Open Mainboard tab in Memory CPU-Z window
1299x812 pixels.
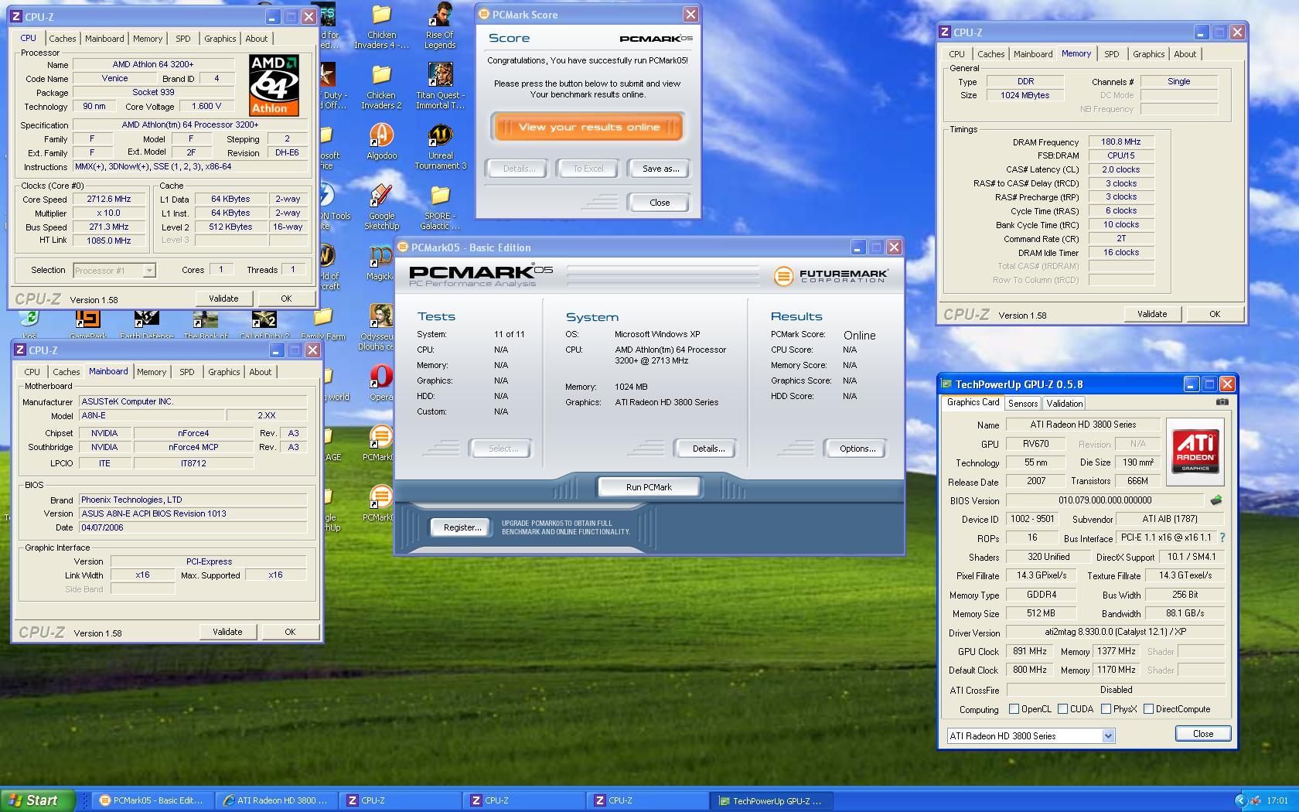click(1033, 54)
